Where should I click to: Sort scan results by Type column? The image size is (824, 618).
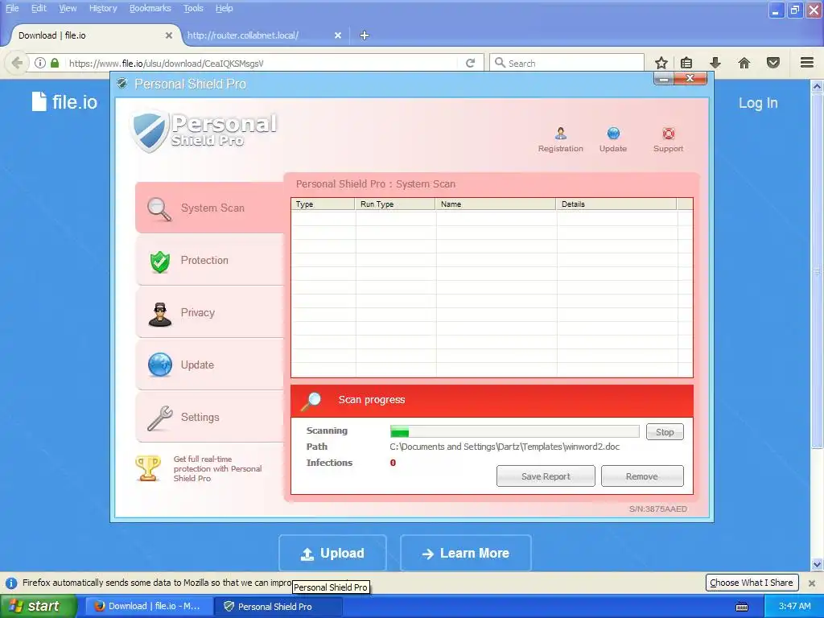[x=323, y=204]
